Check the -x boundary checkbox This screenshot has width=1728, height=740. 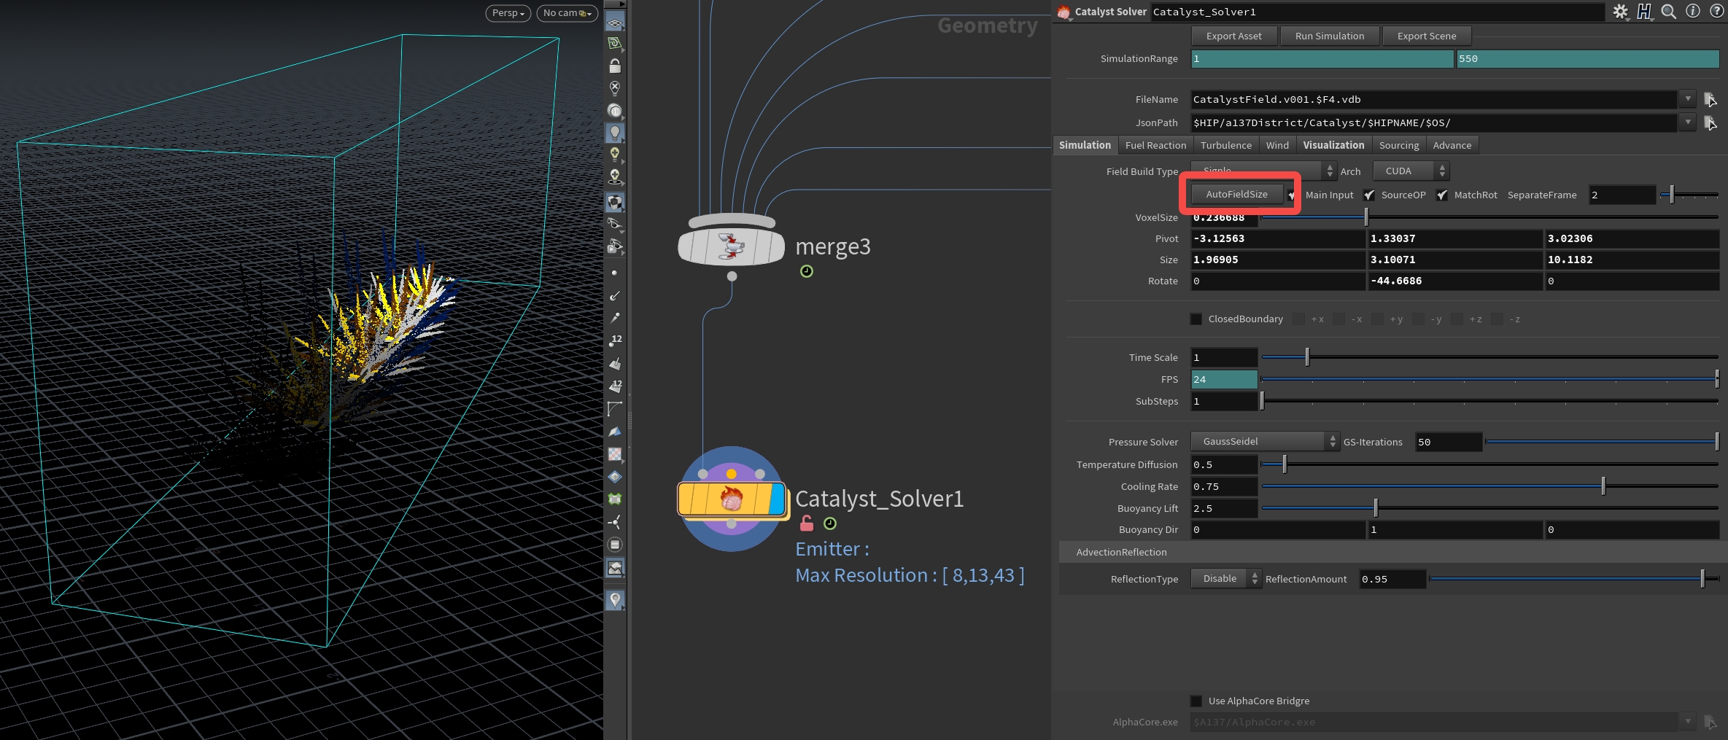point(1338,319)
